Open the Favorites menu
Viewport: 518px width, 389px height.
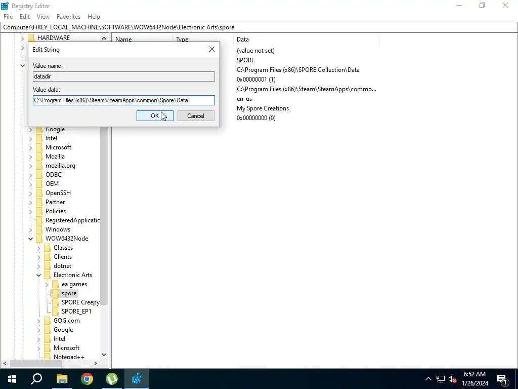tap(68, 17)
